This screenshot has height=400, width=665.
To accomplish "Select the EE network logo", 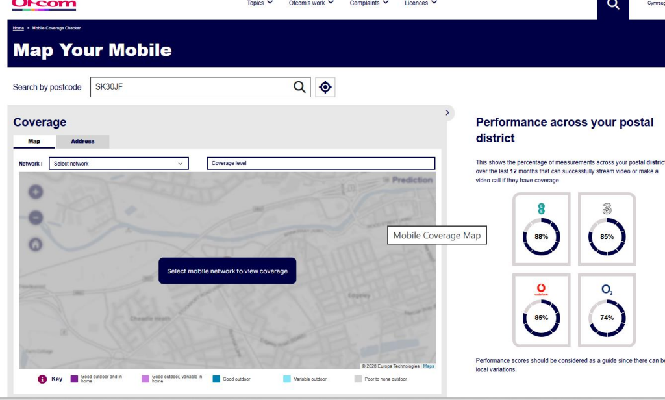I will (x=541, y=208).
